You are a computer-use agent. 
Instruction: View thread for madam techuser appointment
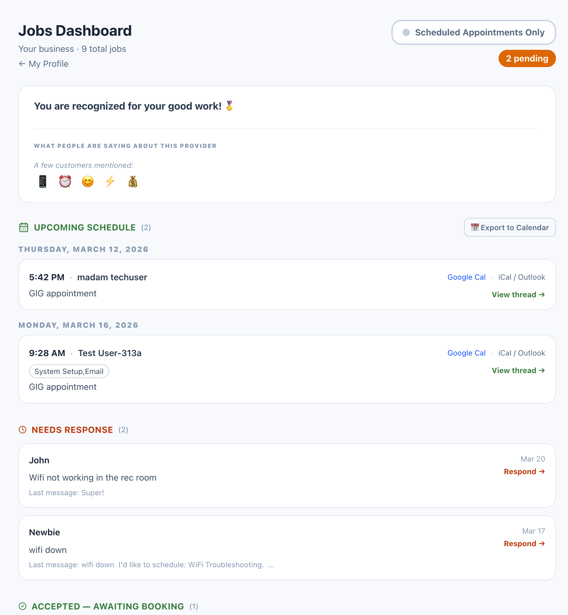point(518,295)
